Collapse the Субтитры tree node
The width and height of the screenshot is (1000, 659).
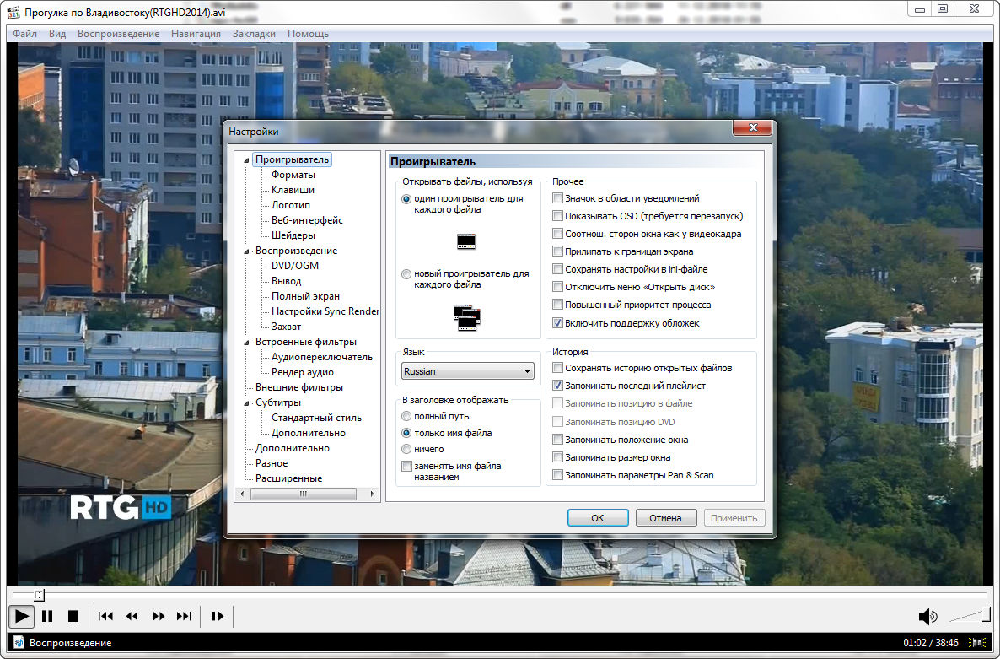(246, 402)
